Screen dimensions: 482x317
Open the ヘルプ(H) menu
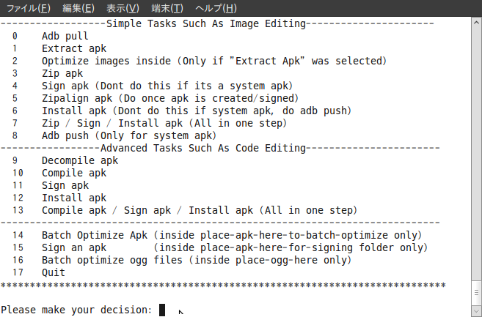(216, 8)
